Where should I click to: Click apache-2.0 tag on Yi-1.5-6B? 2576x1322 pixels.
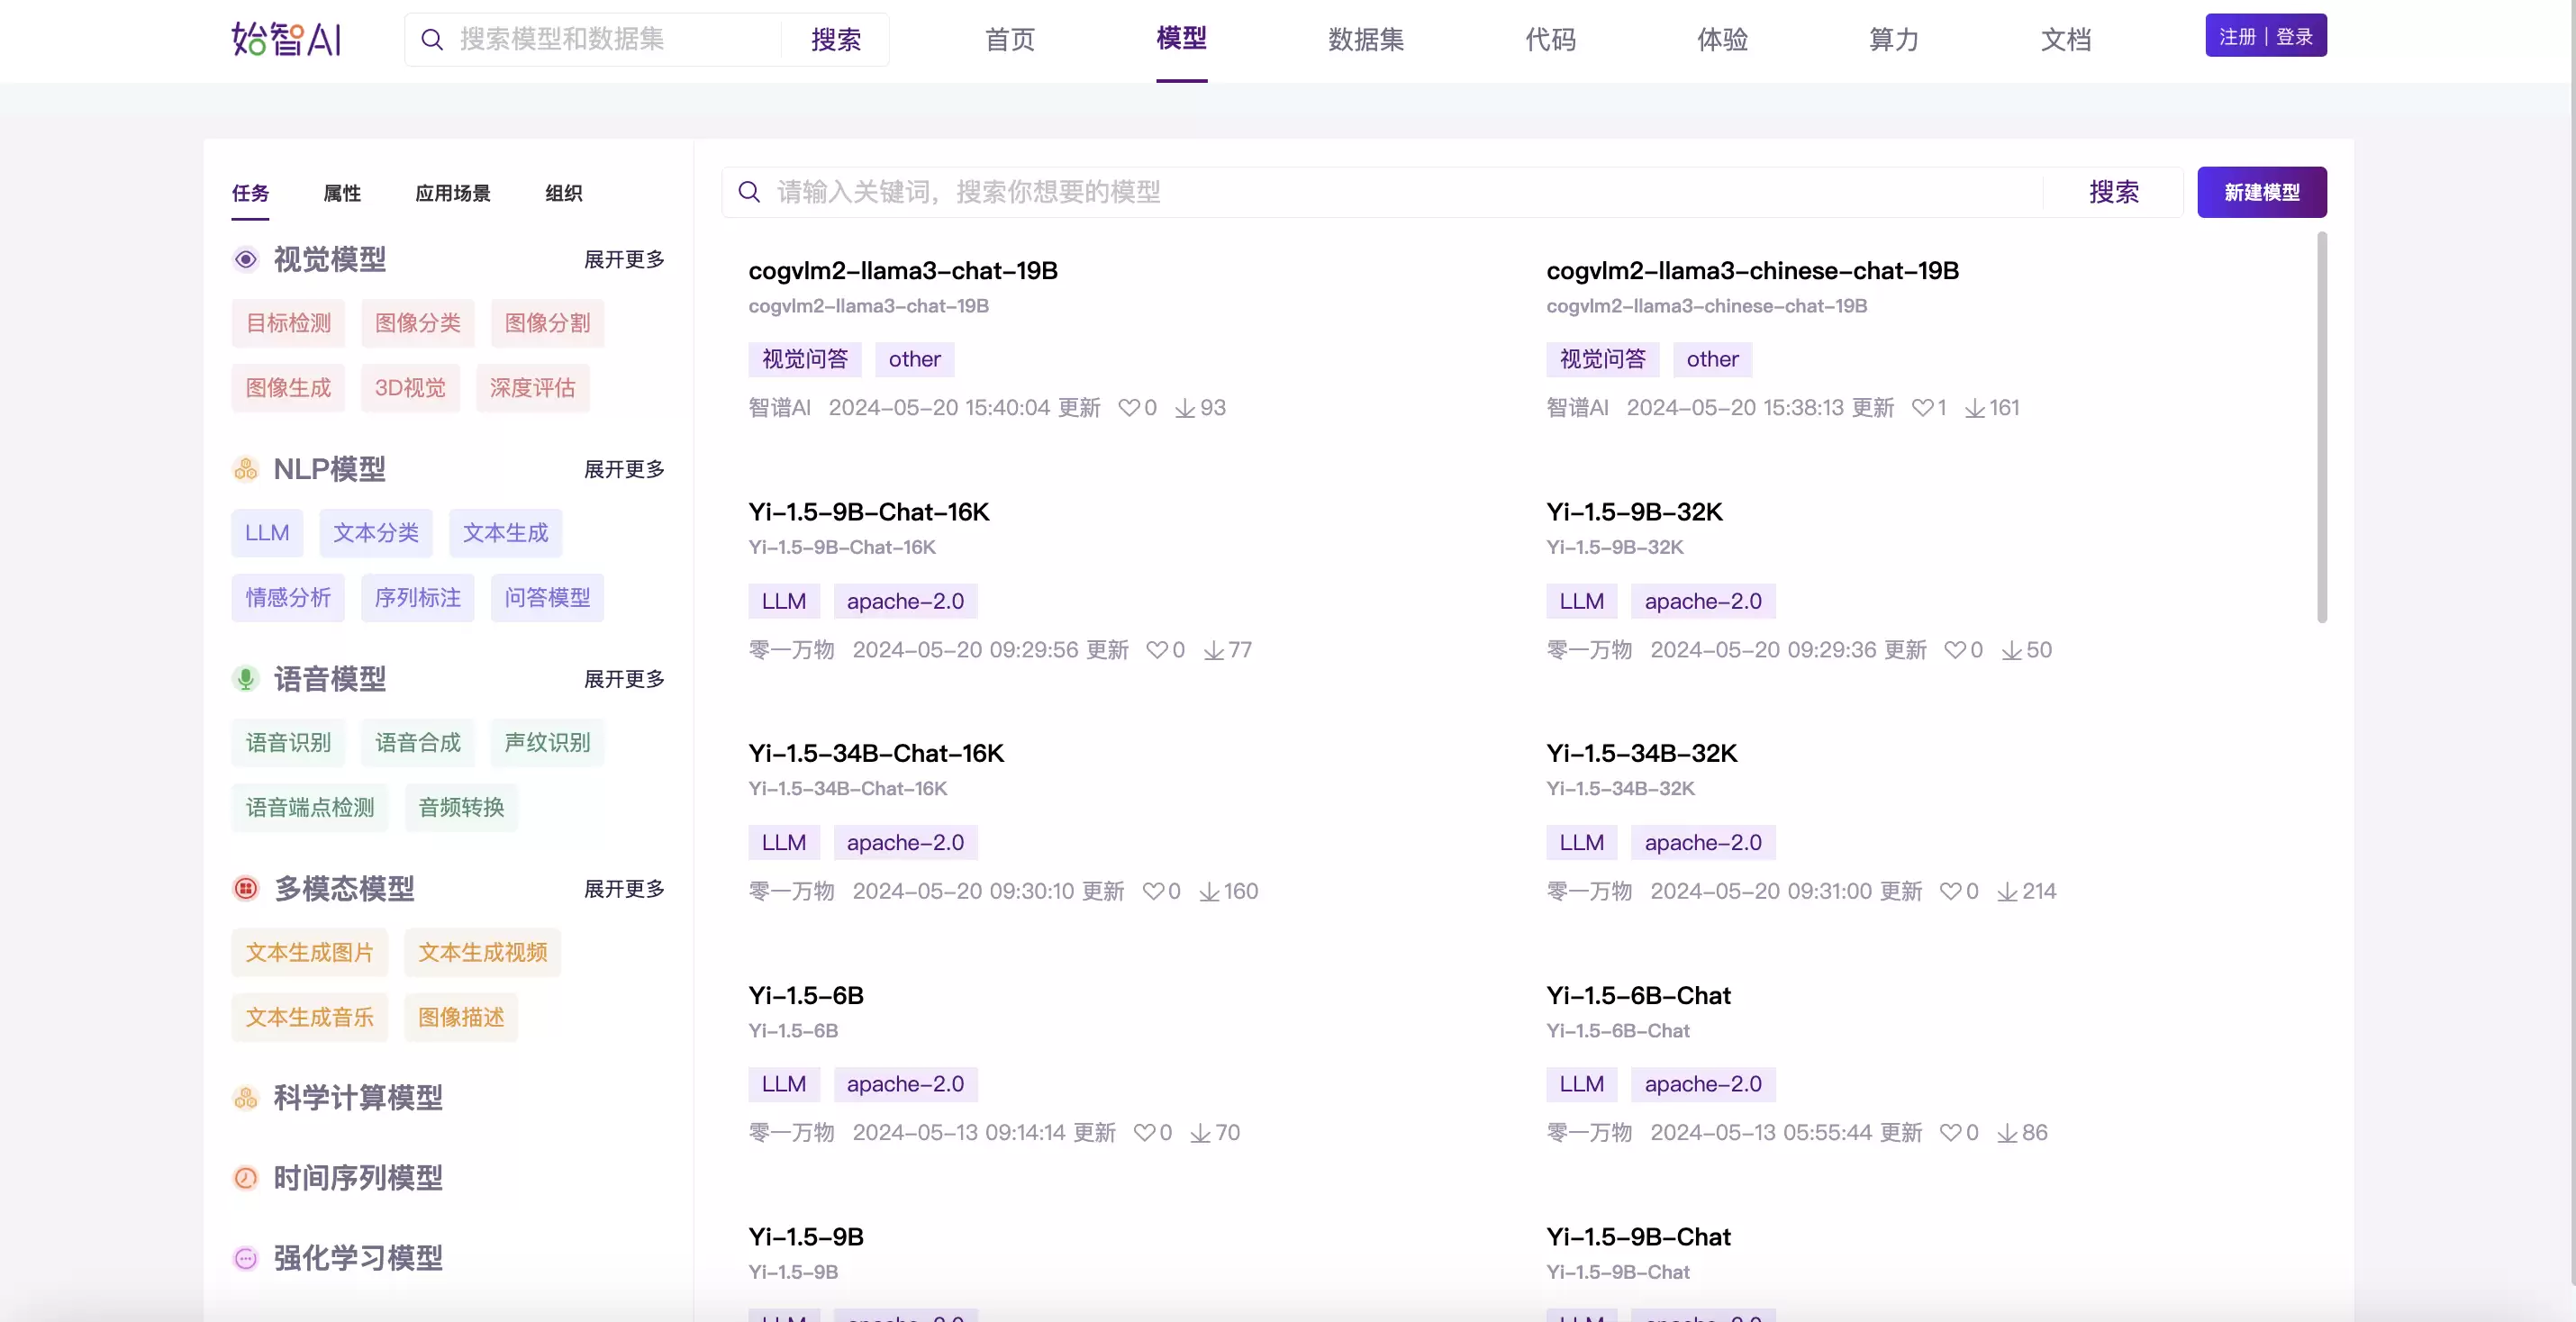905,1084
